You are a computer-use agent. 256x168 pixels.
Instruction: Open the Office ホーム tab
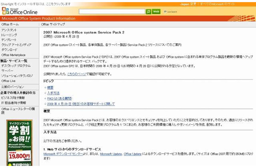click(x=10, y=24)
